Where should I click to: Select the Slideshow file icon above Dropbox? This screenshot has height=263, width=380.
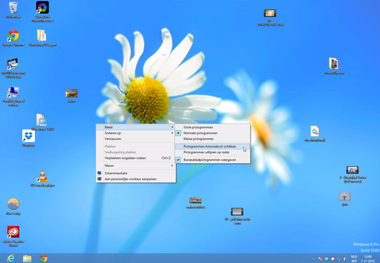pos(42,122)
